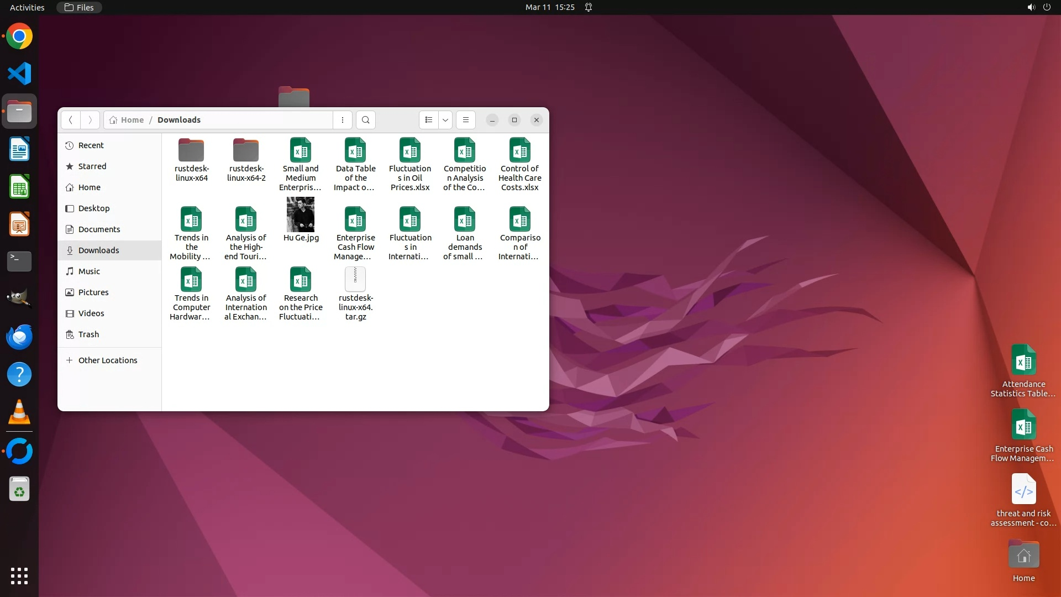Go to Starred in sidebar
The height and width of the screenshot is (597, 1061).
[x=92, y=166]
